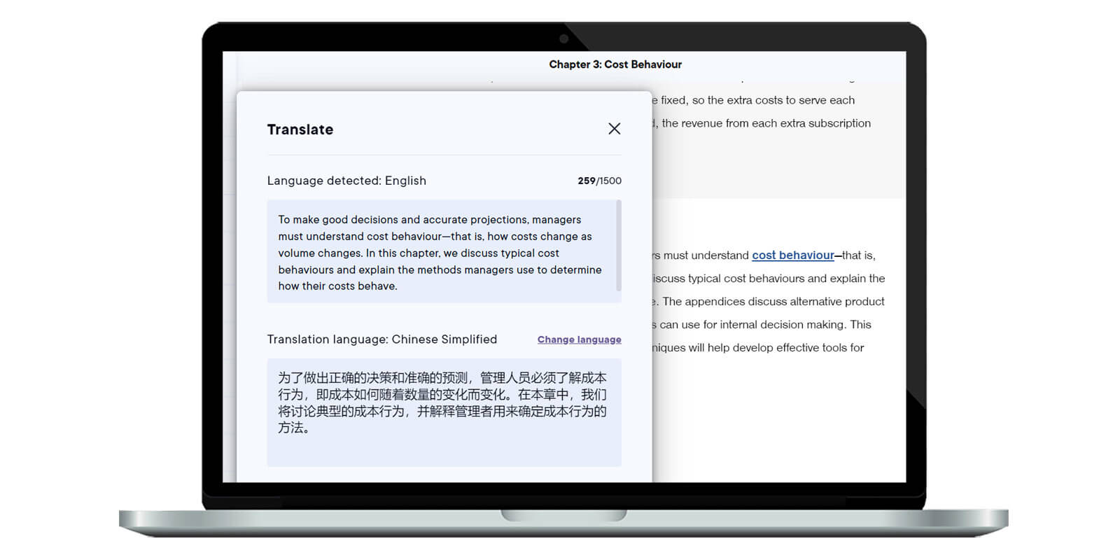Click the Chapter 3: Cost Behaviour header
The image size is (1120, 560).
615,64
